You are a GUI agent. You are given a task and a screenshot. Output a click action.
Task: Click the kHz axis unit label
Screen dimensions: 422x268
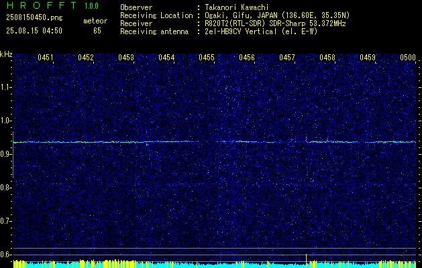click(x=6, y=55)
